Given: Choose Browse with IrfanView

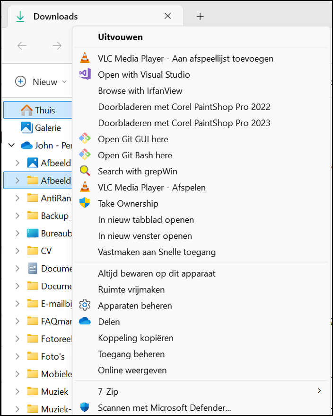Looking at the screenshot, I should (x=202, y=91).
